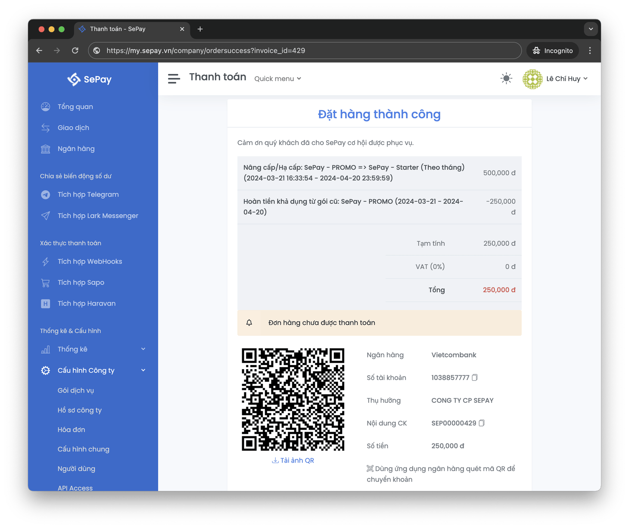Open Tích hợp WebHooks page
Viewport: 629px width, 528px height.
point(90,262)
